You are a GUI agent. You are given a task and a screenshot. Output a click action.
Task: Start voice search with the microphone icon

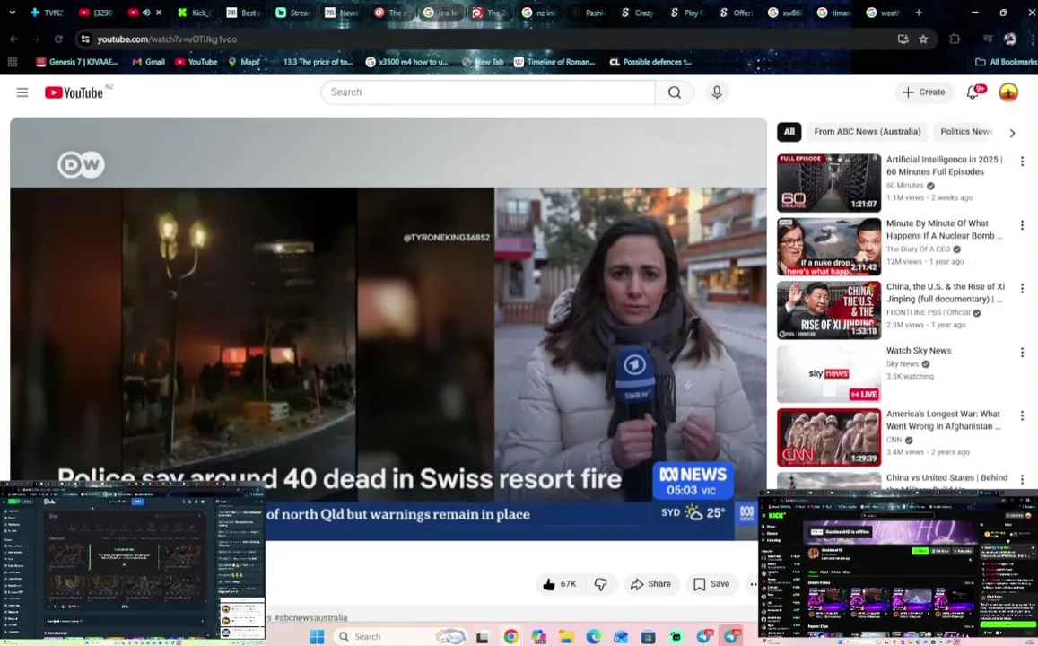(x=717, y=92)
